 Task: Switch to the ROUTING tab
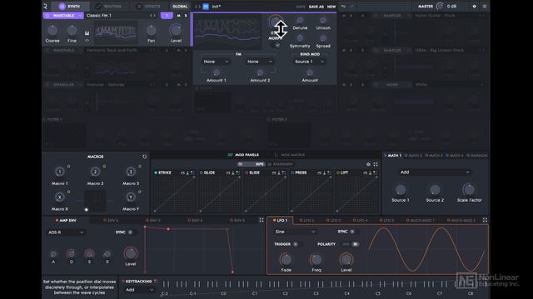tap(109, 7)
